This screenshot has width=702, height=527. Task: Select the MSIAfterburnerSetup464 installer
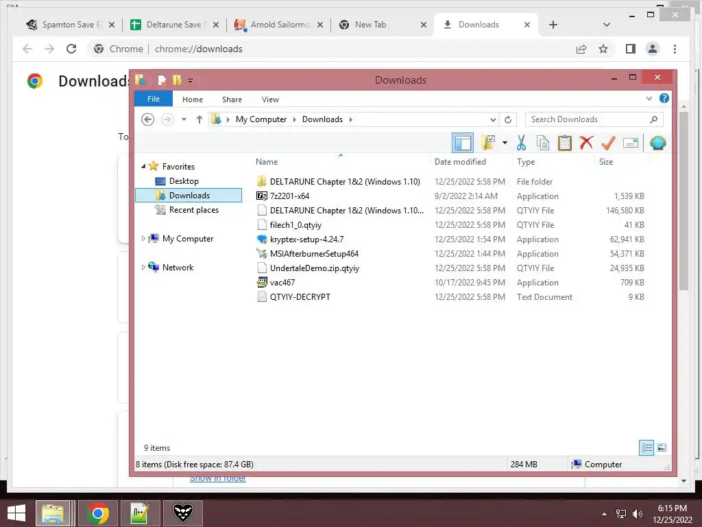[314, 254]
